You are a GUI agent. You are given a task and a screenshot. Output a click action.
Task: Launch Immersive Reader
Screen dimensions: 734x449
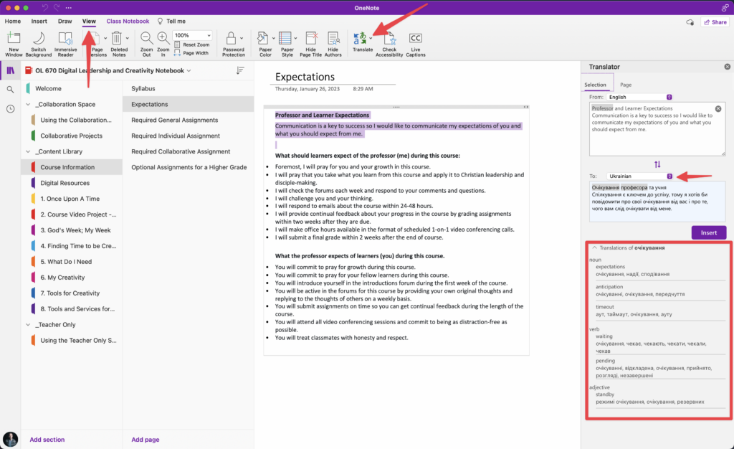(65, 44)
